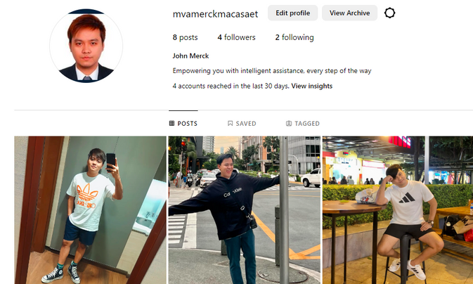Open the mirror selfie post thumbnail
473x284 pixels.
tap(90, 210)
